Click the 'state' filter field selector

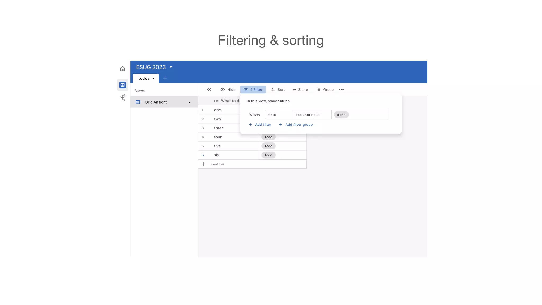pyautogui.click(x=278, y=115)
